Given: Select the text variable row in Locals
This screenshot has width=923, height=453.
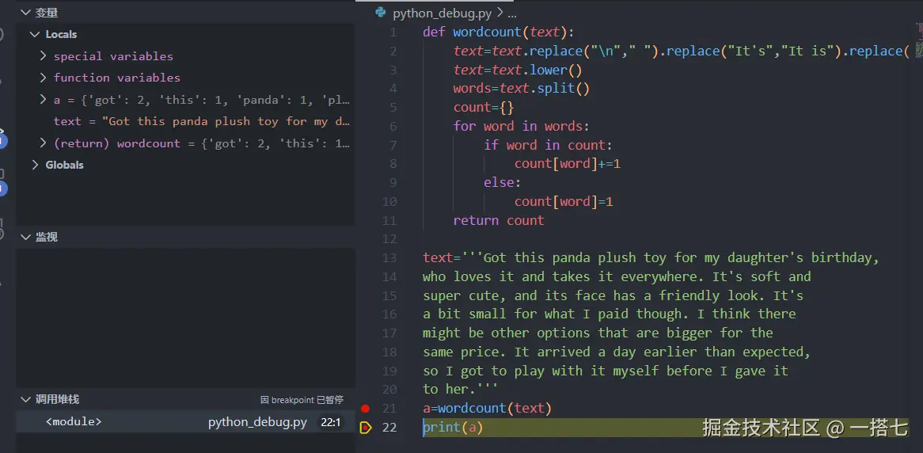Looking at the screenshot, I should coord(185,121).
